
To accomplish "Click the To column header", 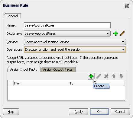I will 97,83.
